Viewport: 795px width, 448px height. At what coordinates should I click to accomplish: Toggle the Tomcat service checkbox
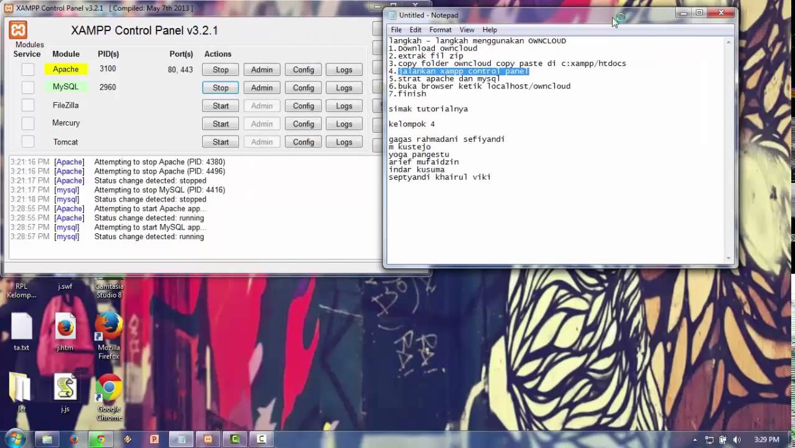tap(28, 141)
